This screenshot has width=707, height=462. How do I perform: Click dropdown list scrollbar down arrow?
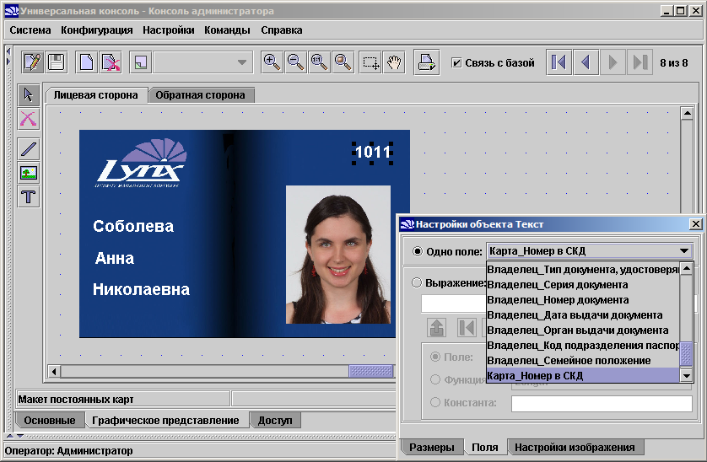point(686,375)
